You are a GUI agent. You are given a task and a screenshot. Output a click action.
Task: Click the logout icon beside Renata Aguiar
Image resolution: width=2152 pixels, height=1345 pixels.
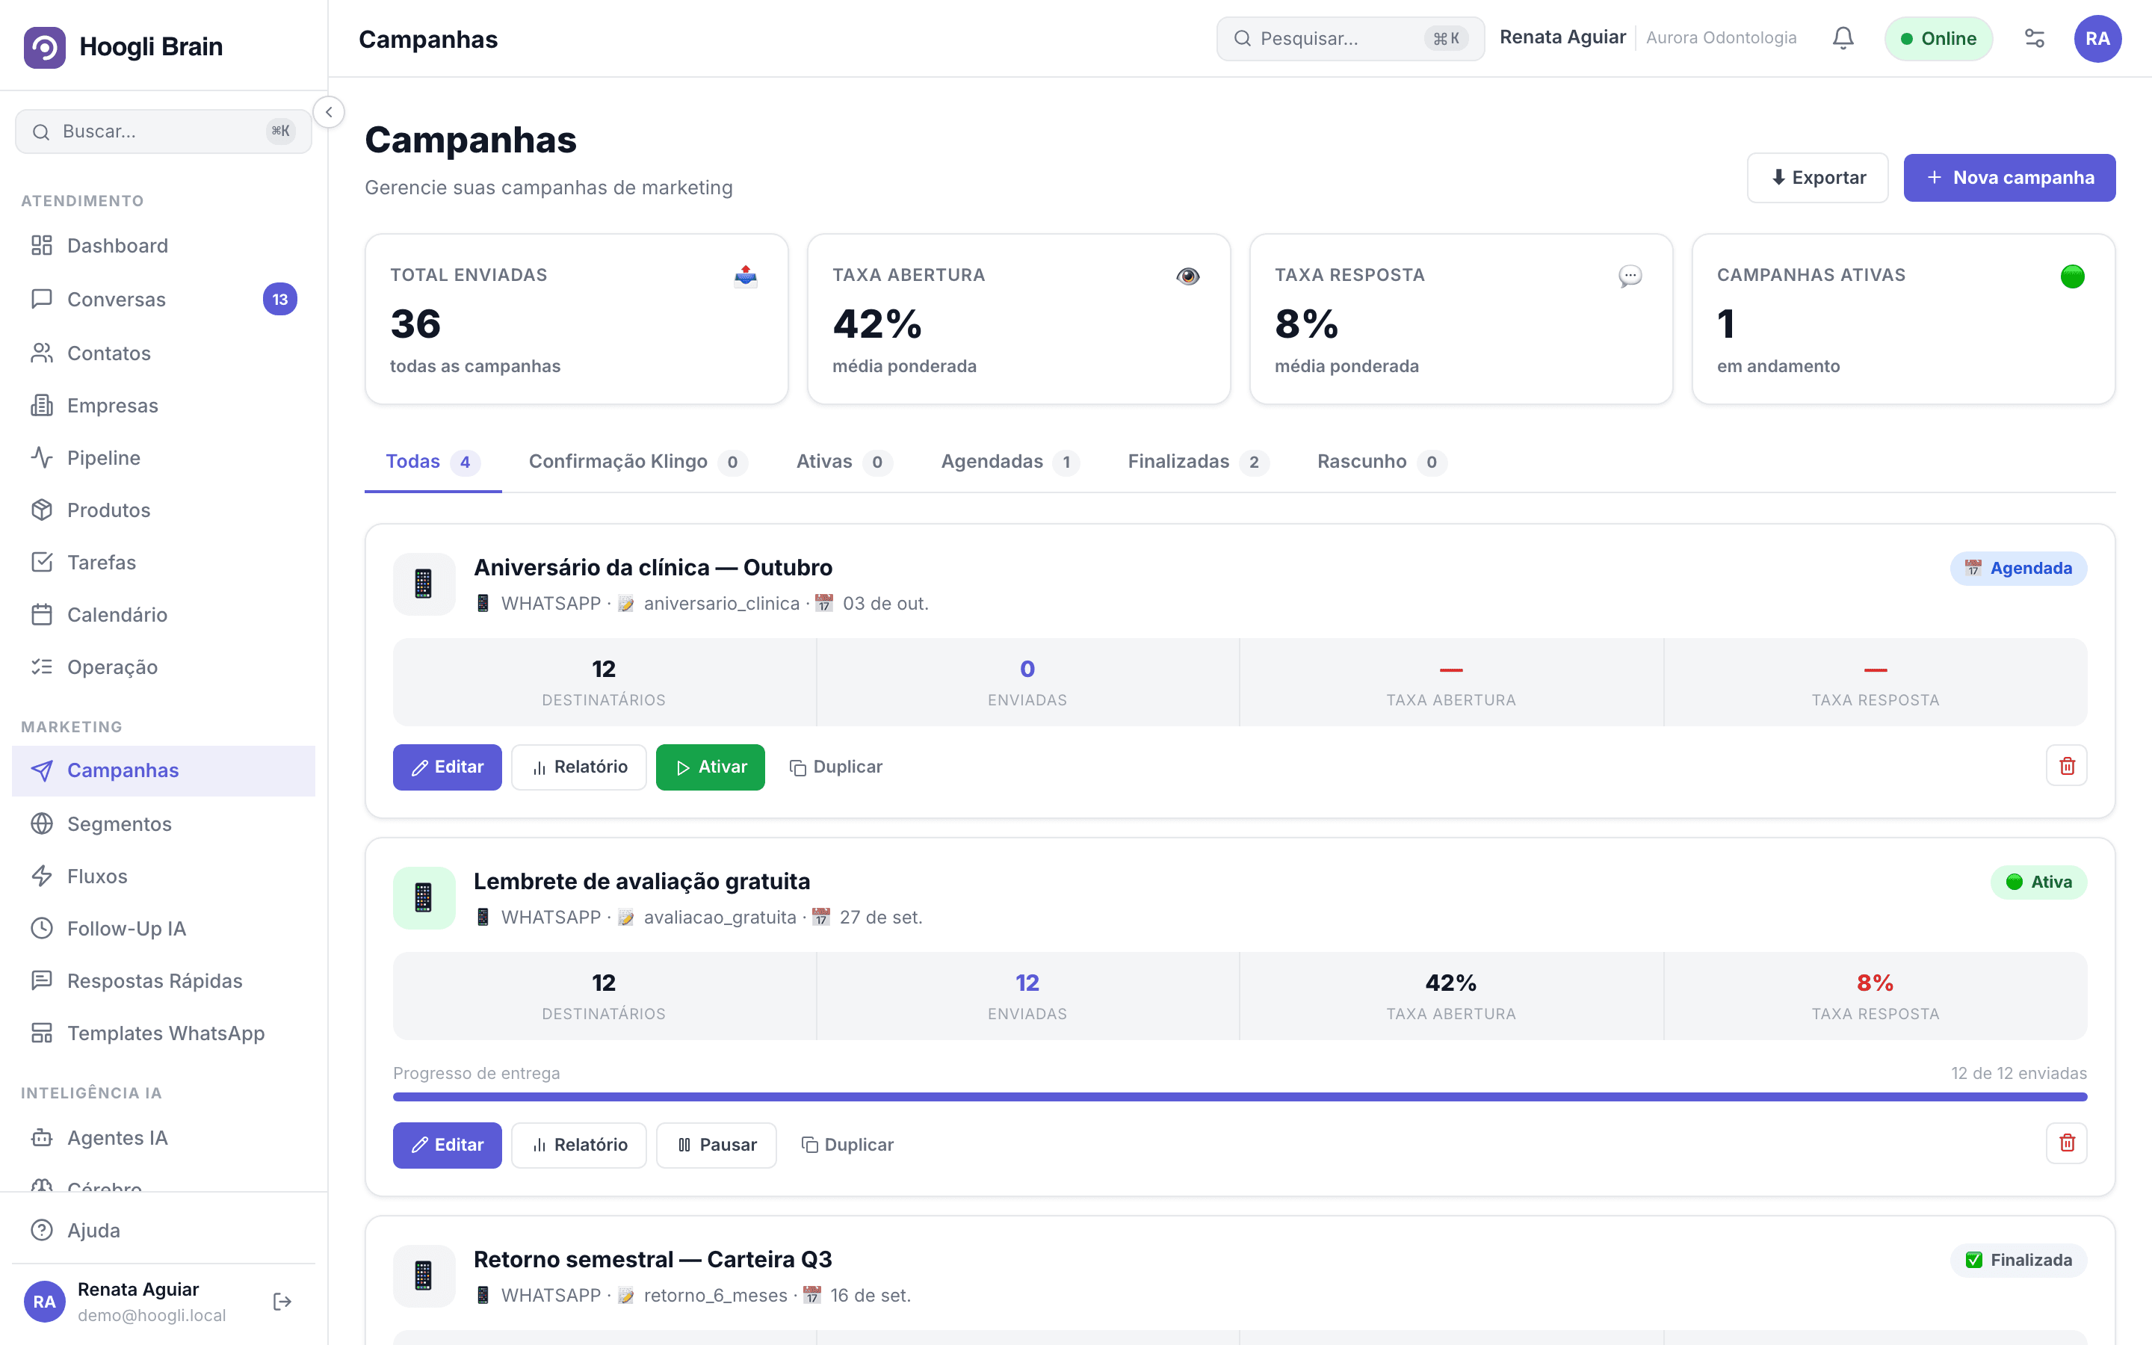pos(282,1302)
